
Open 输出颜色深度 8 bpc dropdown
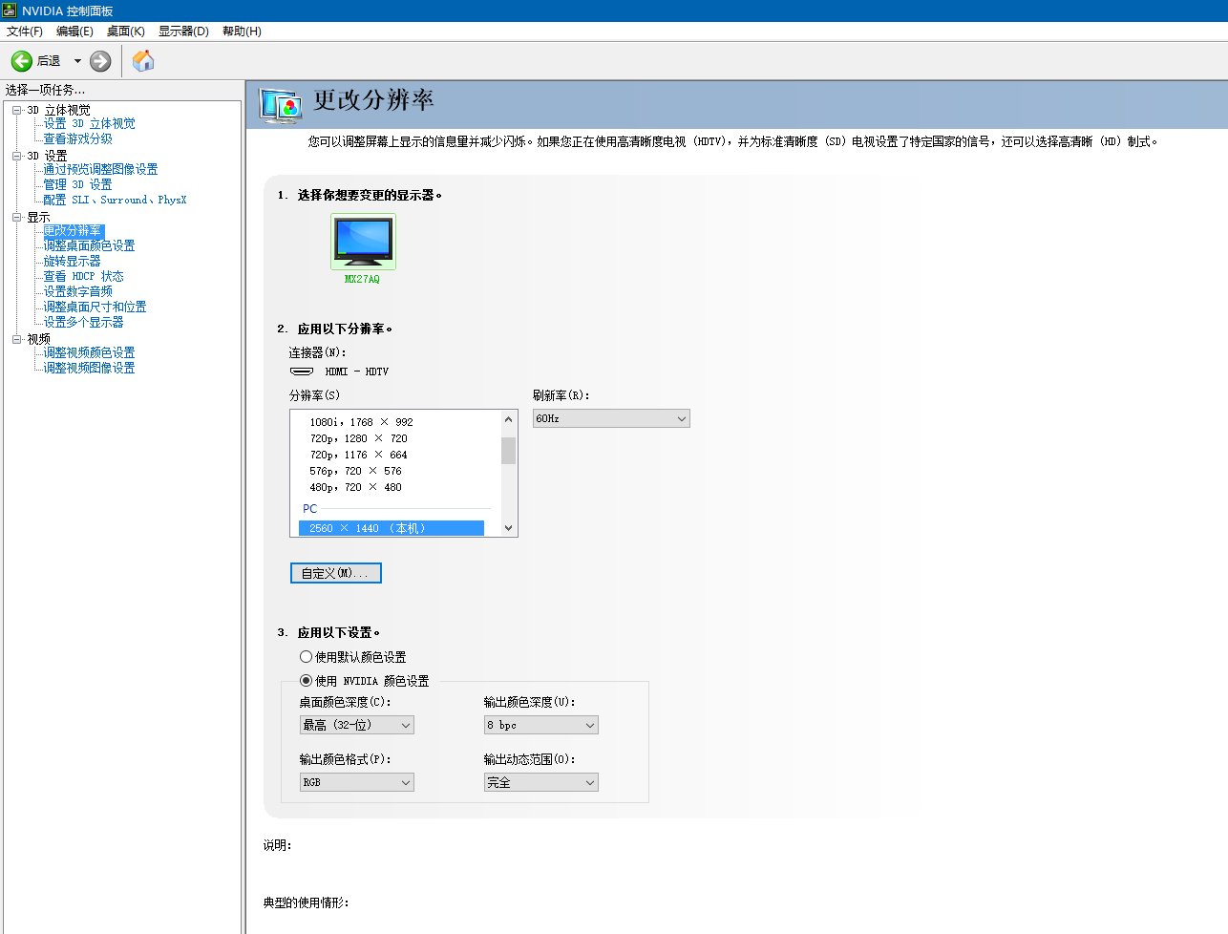click(541, 725)
